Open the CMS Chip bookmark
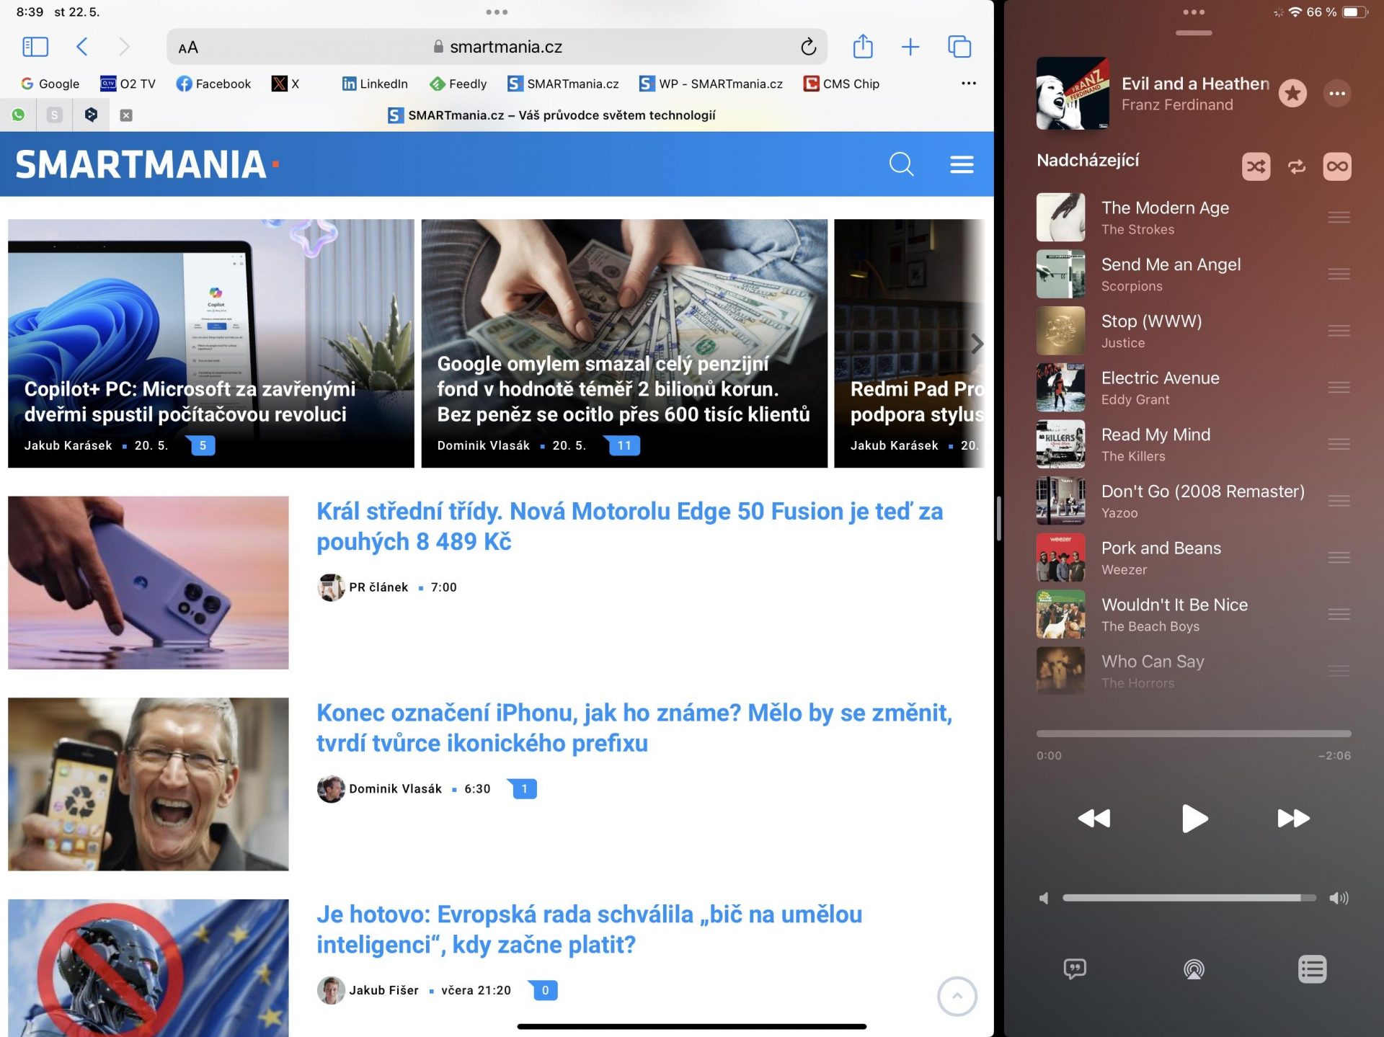This screenshot has height=1037, width=1384. point(841,84)
